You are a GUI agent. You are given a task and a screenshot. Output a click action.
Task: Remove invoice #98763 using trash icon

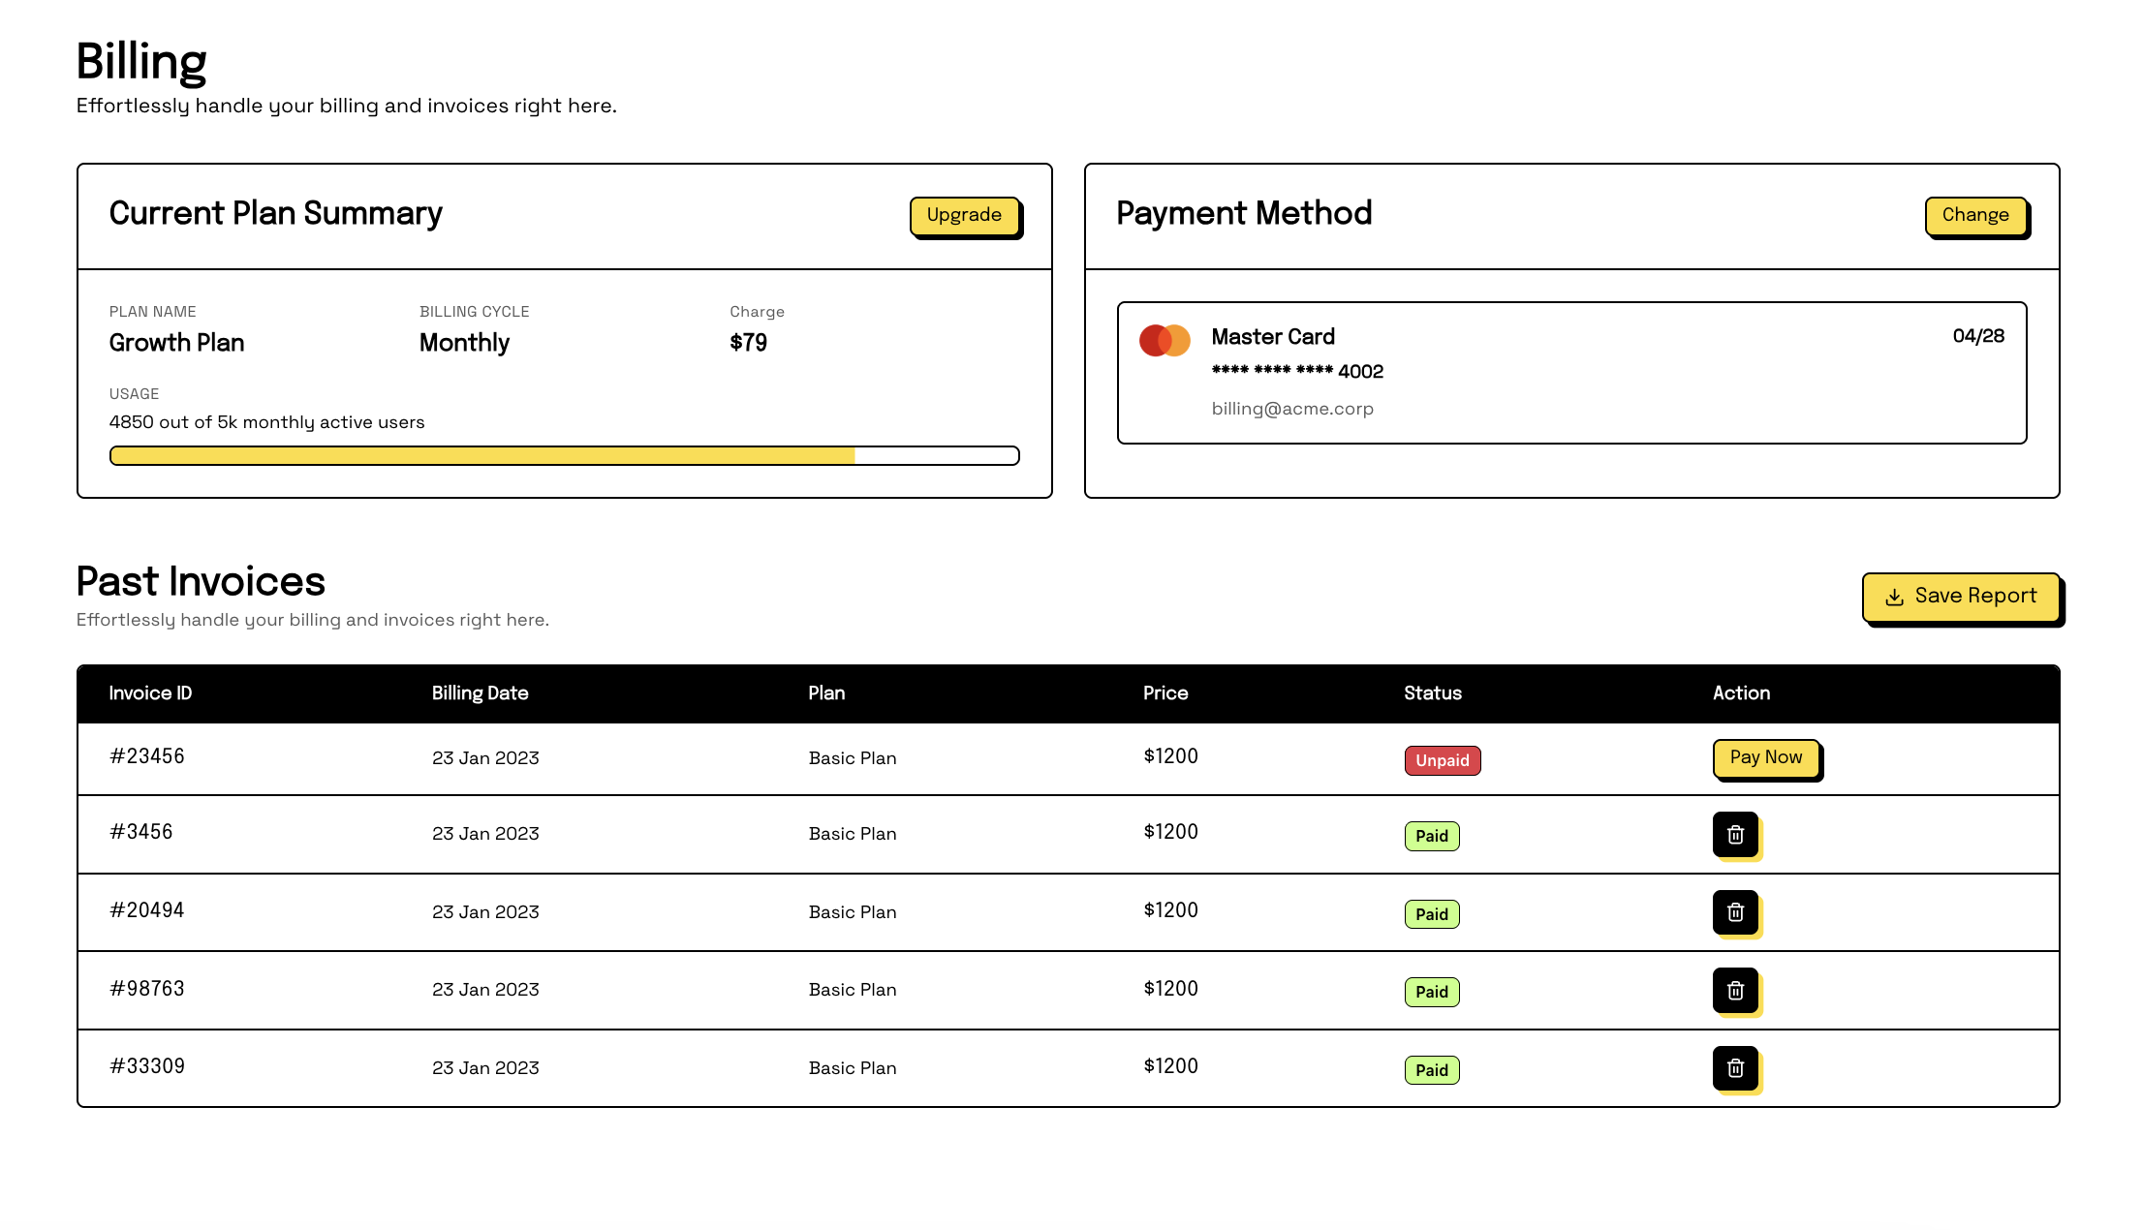1735,991
